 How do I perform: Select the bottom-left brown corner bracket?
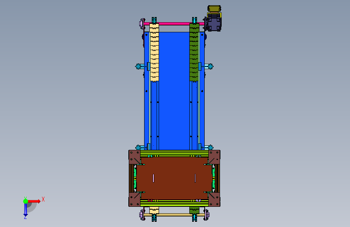(x=134, y=199)
